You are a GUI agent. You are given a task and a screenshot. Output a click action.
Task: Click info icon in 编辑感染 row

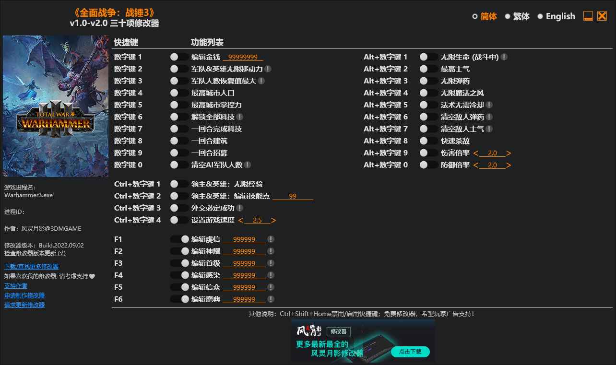[271, 275]
